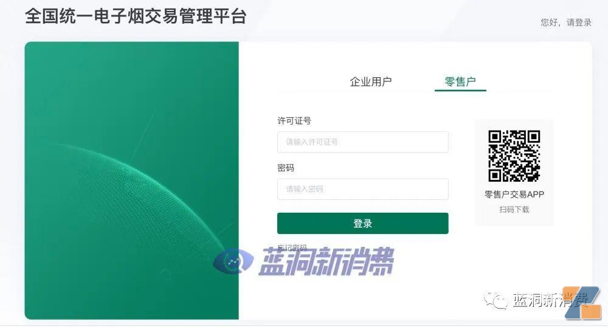Screen dimensions: 608x327
Task: Click the WeChat icon at the bottom right
Action: [495, 299]
